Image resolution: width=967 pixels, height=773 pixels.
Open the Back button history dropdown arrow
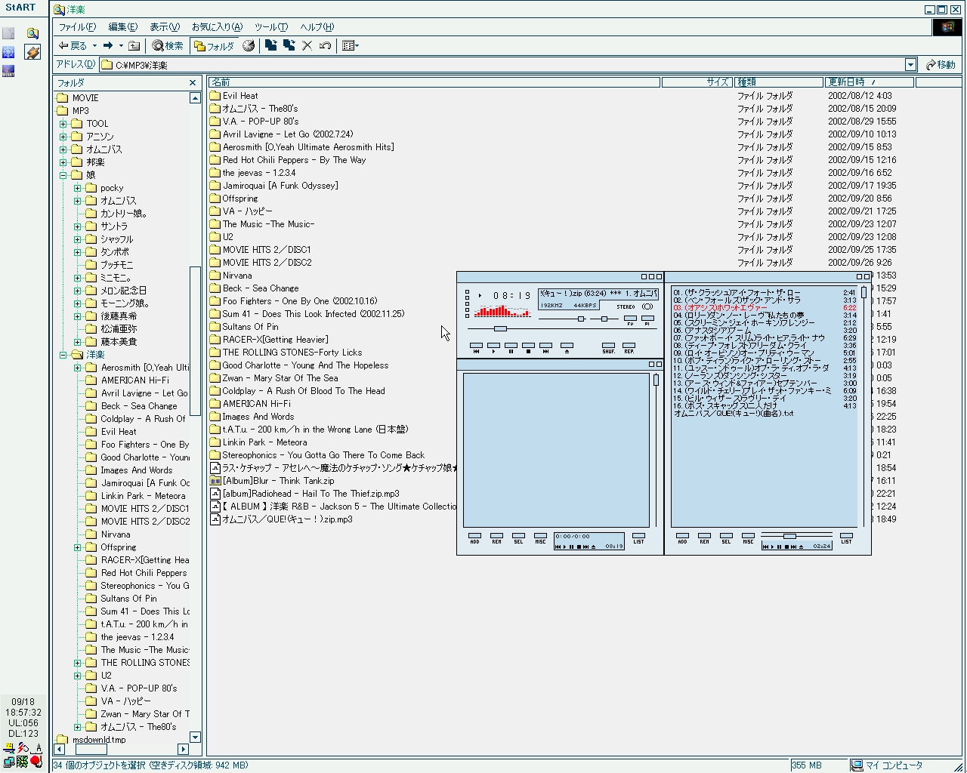click(x=94, y=46)
